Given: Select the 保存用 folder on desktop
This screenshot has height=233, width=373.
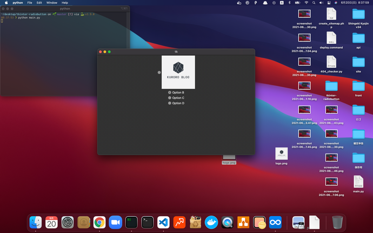Looking at the screenshot, I should 358,161.
